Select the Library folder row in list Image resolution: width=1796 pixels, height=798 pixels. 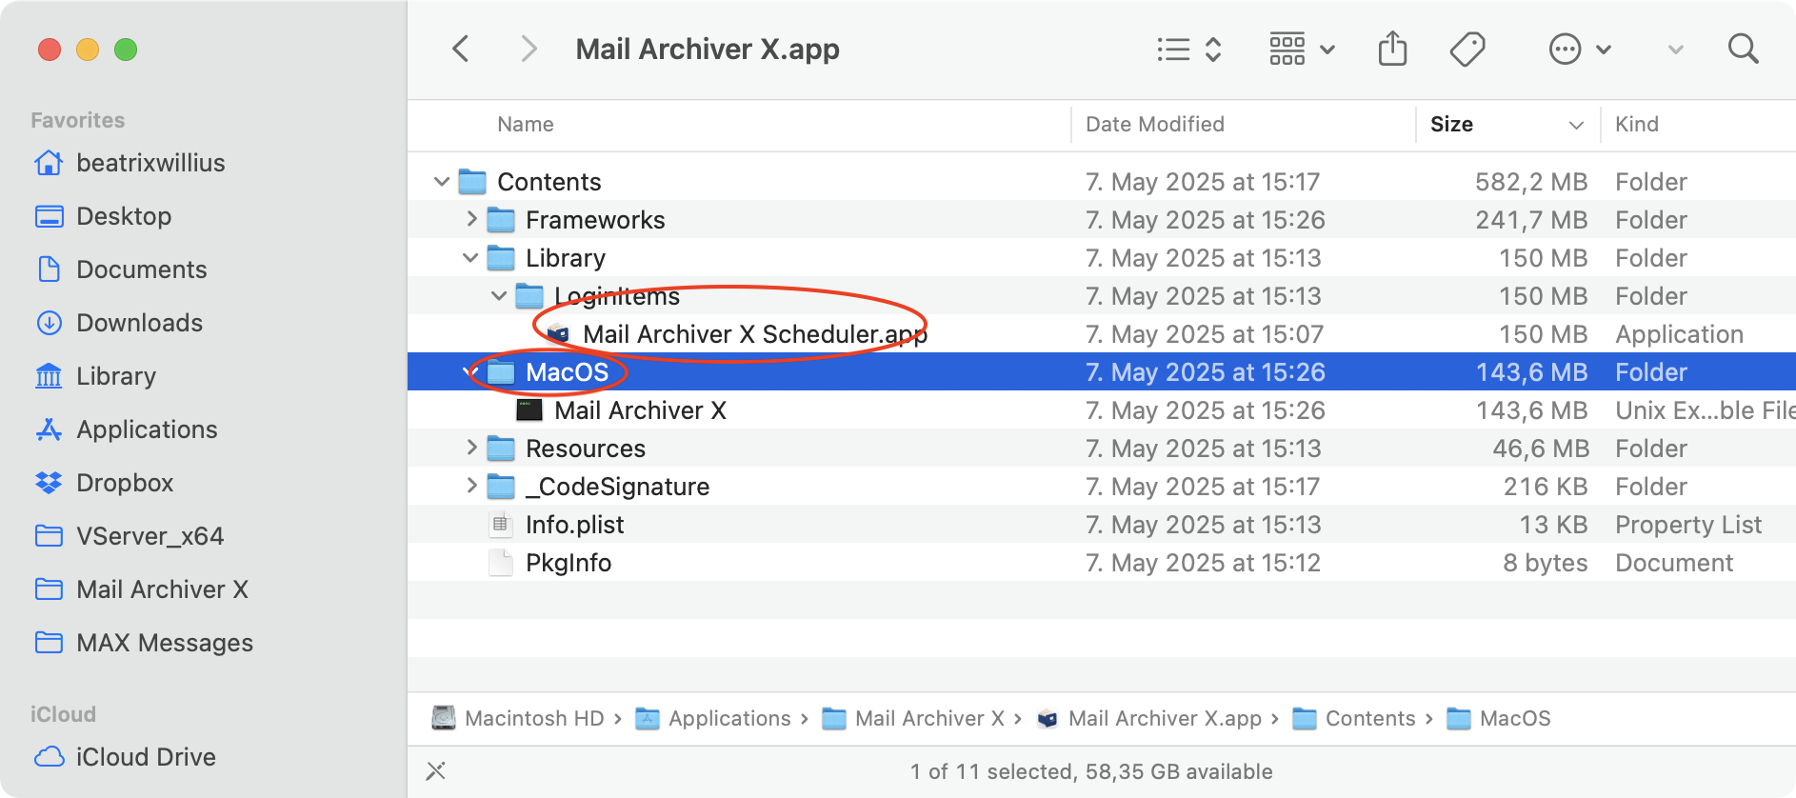point(1102,257)
